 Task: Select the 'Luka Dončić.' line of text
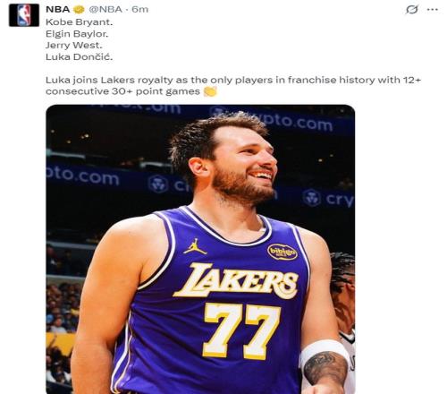(80, 57)
